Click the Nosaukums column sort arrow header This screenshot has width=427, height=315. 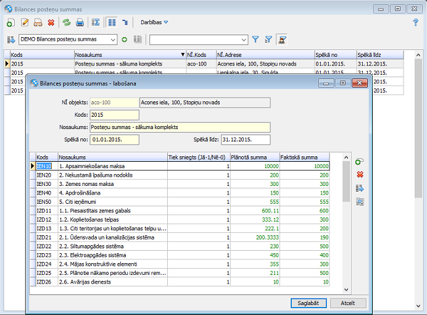coord(183,54)
